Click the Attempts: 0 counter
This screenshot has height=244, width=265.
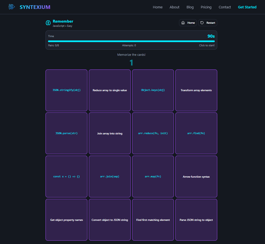129,45
